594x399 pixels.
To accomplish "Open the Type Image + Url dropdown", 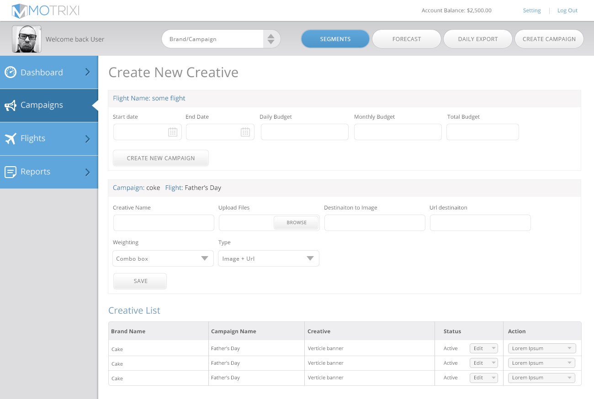I will pos(269,258).
